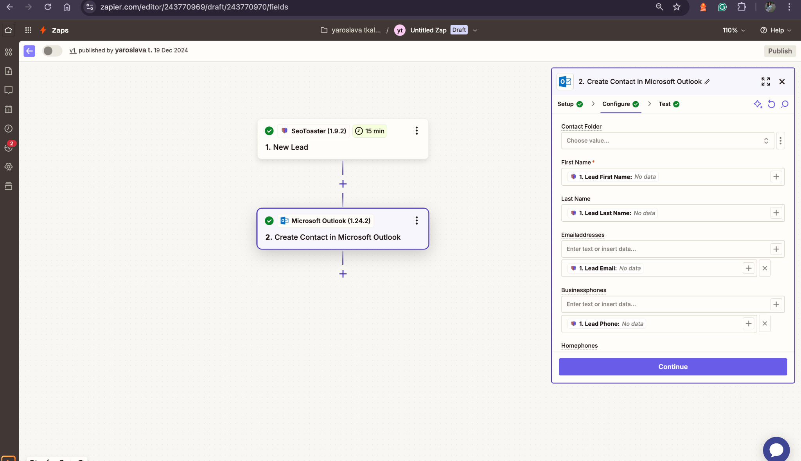The width and height of the screenshot is (801, 461).
Task: Open the chat support bubble
Action: tap(776, 450)
